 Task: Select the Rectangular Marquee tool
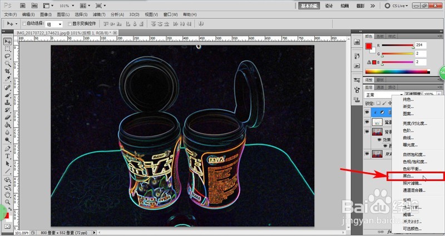pyautogui.click(x=7, y=49)
